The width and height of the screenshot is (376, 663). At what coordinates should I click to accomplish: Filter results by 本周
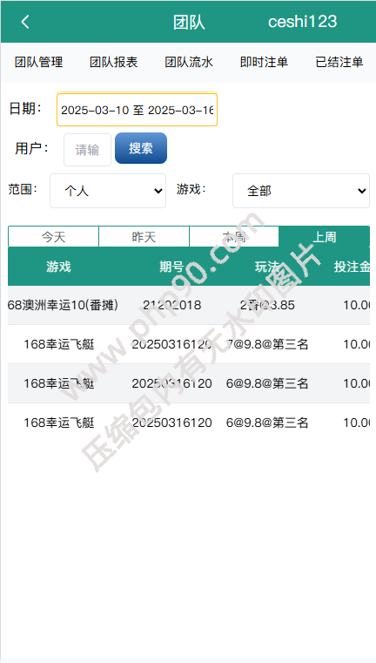point(234,237)
